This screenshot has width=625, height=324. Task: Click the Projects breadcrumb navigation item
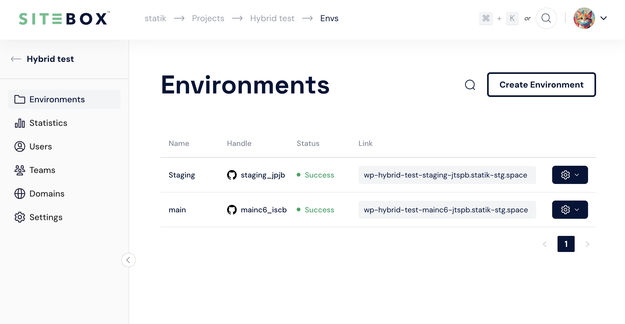(208, 18)
